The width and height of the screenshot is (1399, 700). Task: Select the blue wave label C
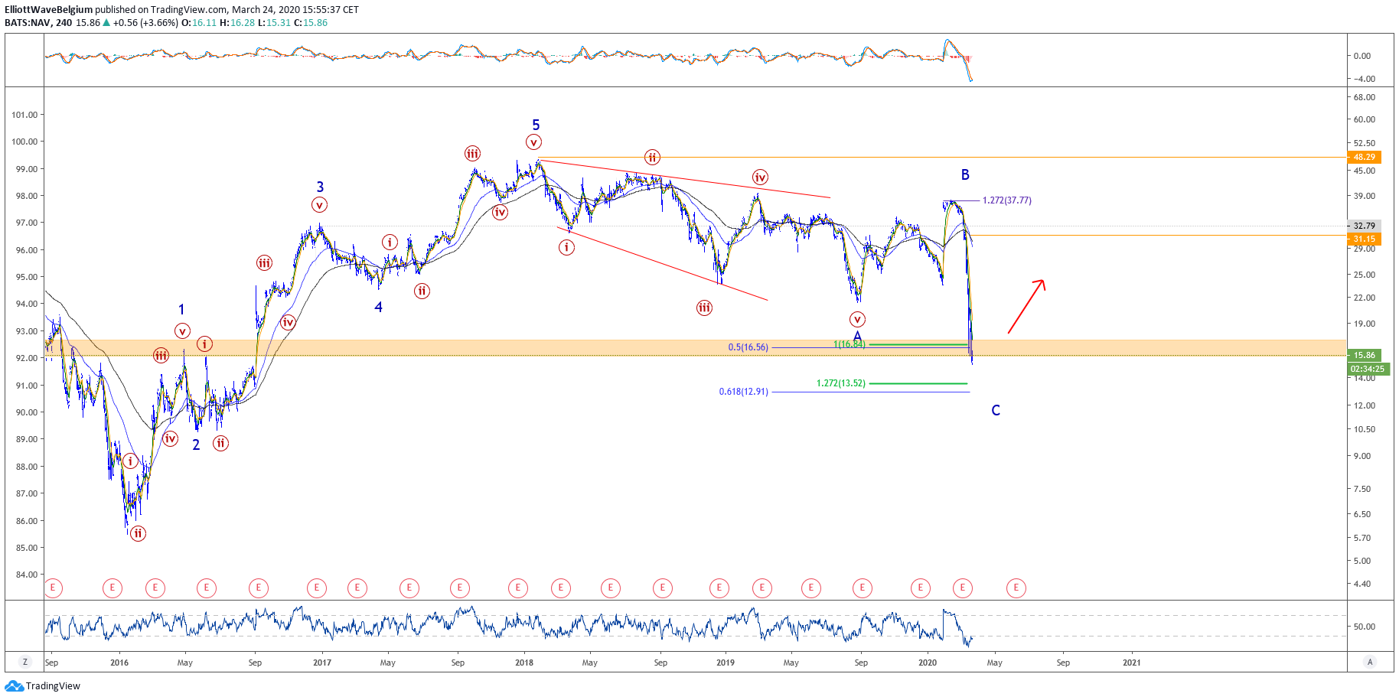(x=996, y=411)
